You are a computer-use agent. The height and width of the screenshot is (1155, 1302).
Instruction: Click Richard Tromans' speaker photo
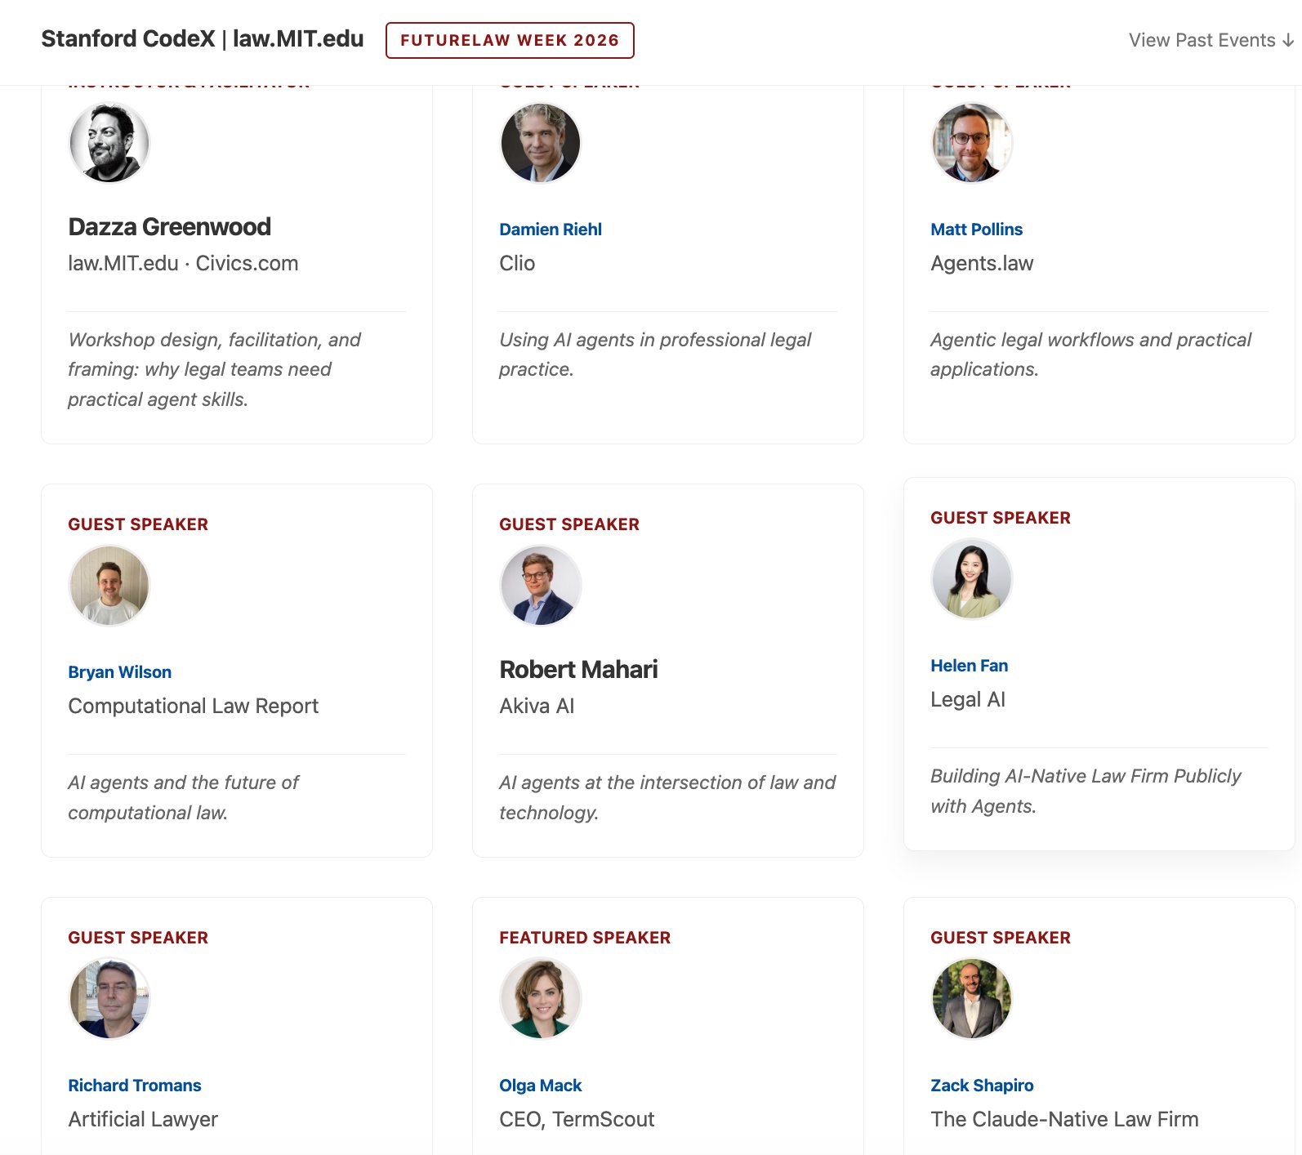109,999
